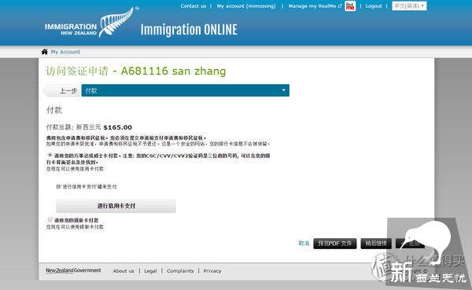Click 进行信用卡支付 to pay by credit card

click(116, 206)
